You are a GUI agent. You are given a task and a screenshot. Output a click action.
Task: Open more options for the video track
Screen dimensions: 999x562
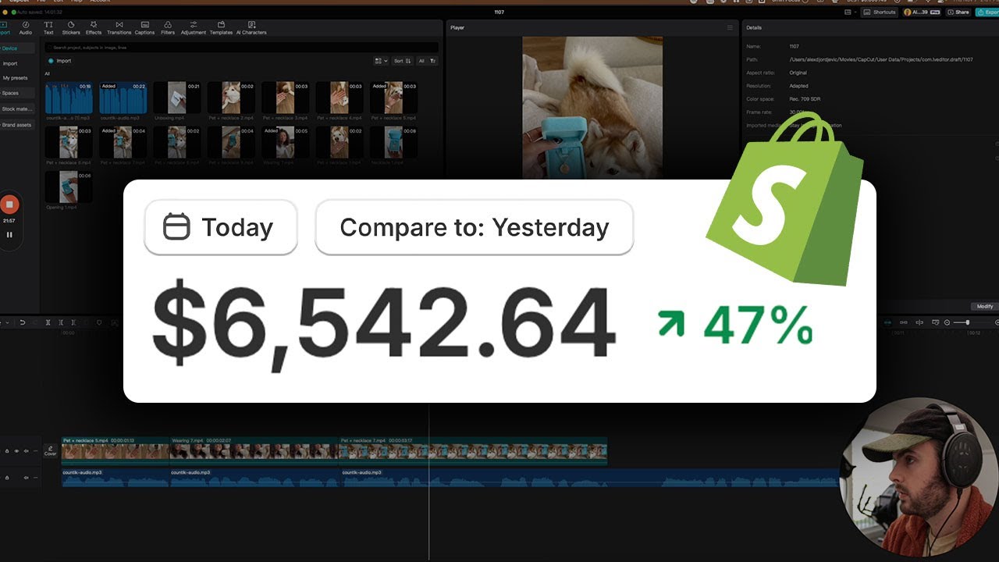(x=35, y=451)
